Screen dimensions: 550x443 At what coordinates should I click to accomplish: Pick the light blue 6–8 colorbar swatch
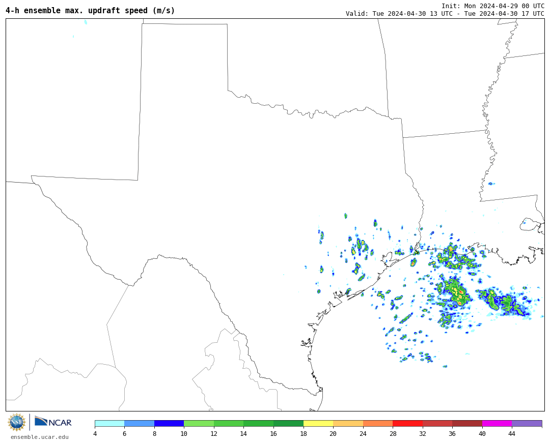point(139,423)
